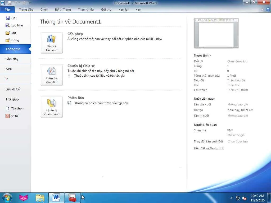Click the 'Cấp phép' heading
This screenshot has height=203, width=271.
[x=75, y=34]
